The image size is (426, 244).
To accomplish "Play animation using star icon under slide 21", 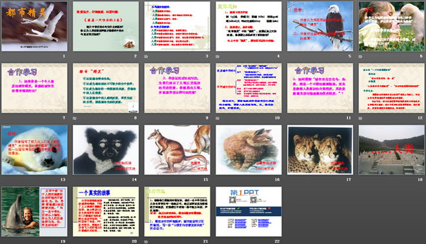I will 146,241.
